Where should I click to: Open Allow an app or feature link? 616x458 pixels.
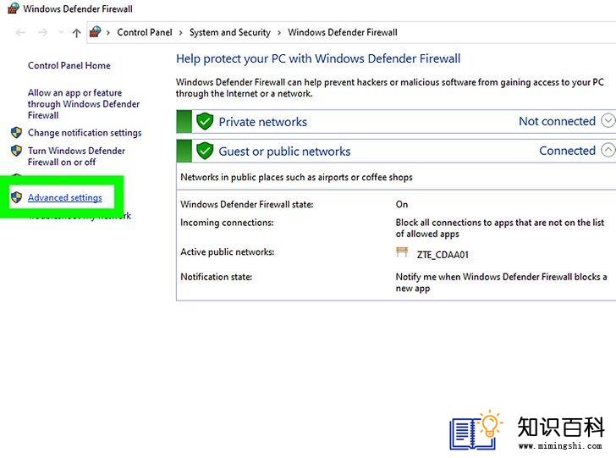coord(83,104)
